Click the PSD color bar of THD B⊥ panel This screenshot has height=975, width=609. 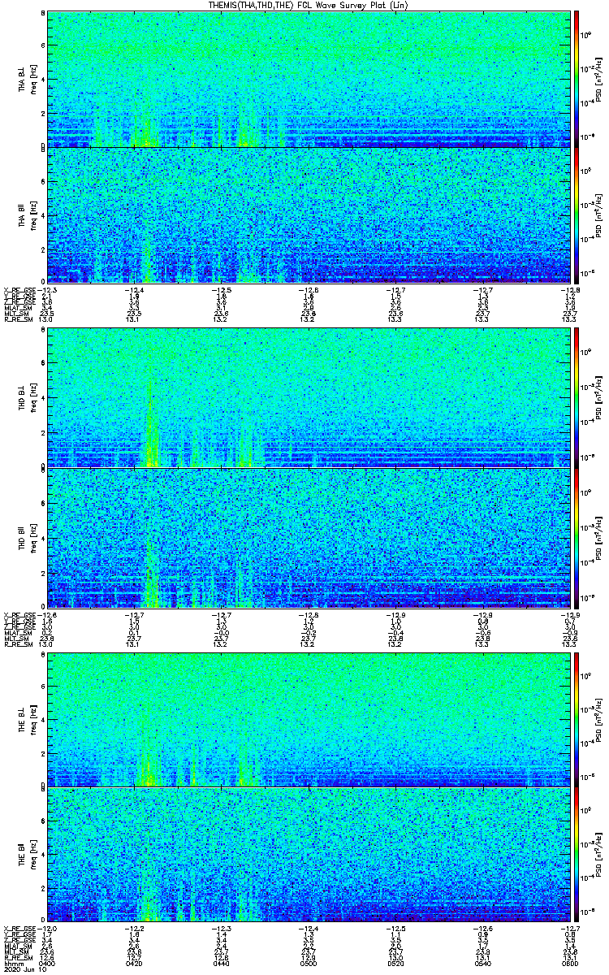577,399
